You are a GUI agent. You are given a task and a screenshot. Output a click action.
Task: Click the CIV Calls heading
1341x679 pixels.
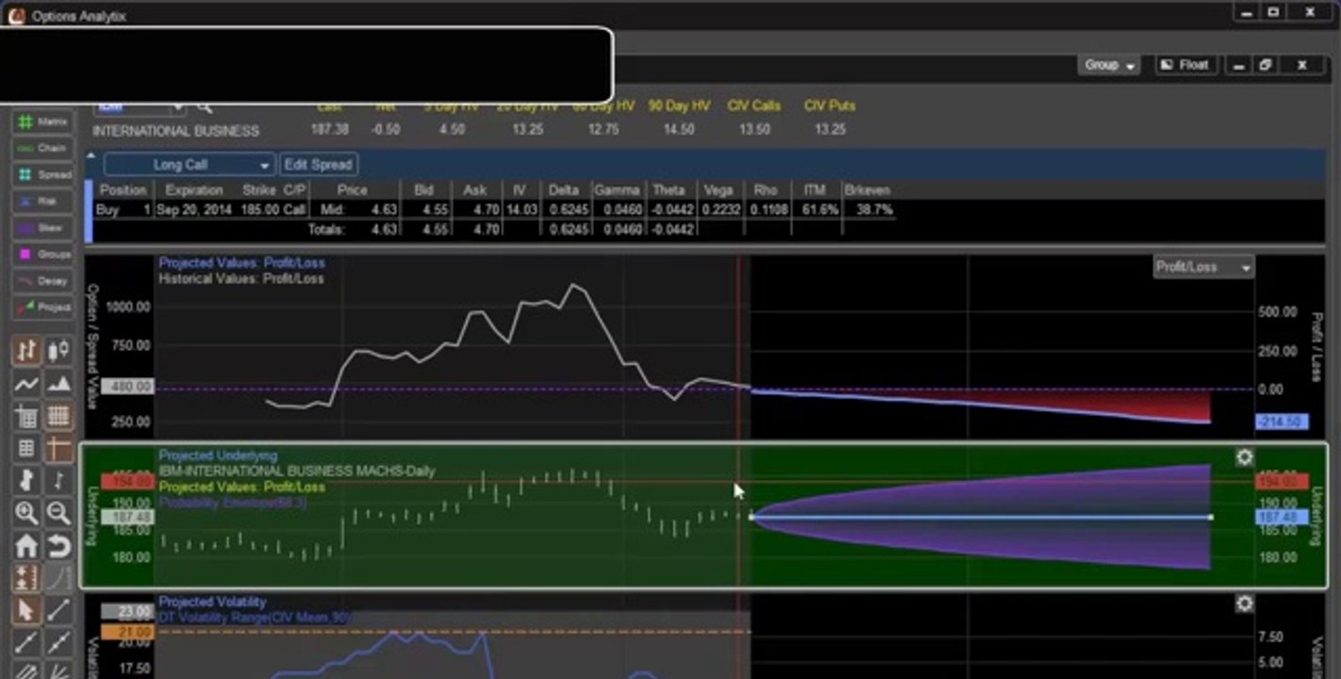(754, 106)
